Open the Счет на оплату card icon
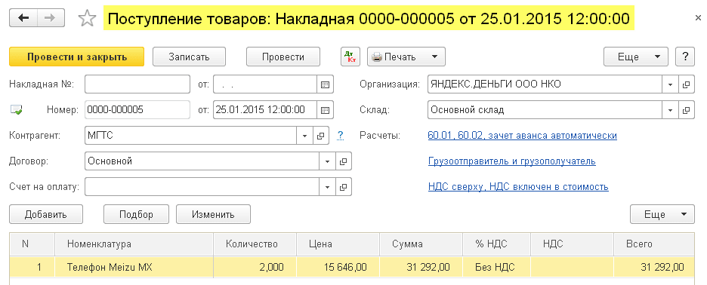 343,186
